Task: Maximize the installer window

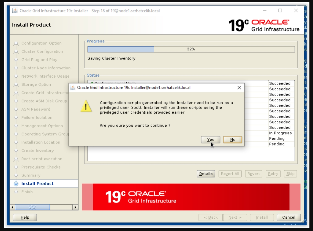Action: [280, 10]
